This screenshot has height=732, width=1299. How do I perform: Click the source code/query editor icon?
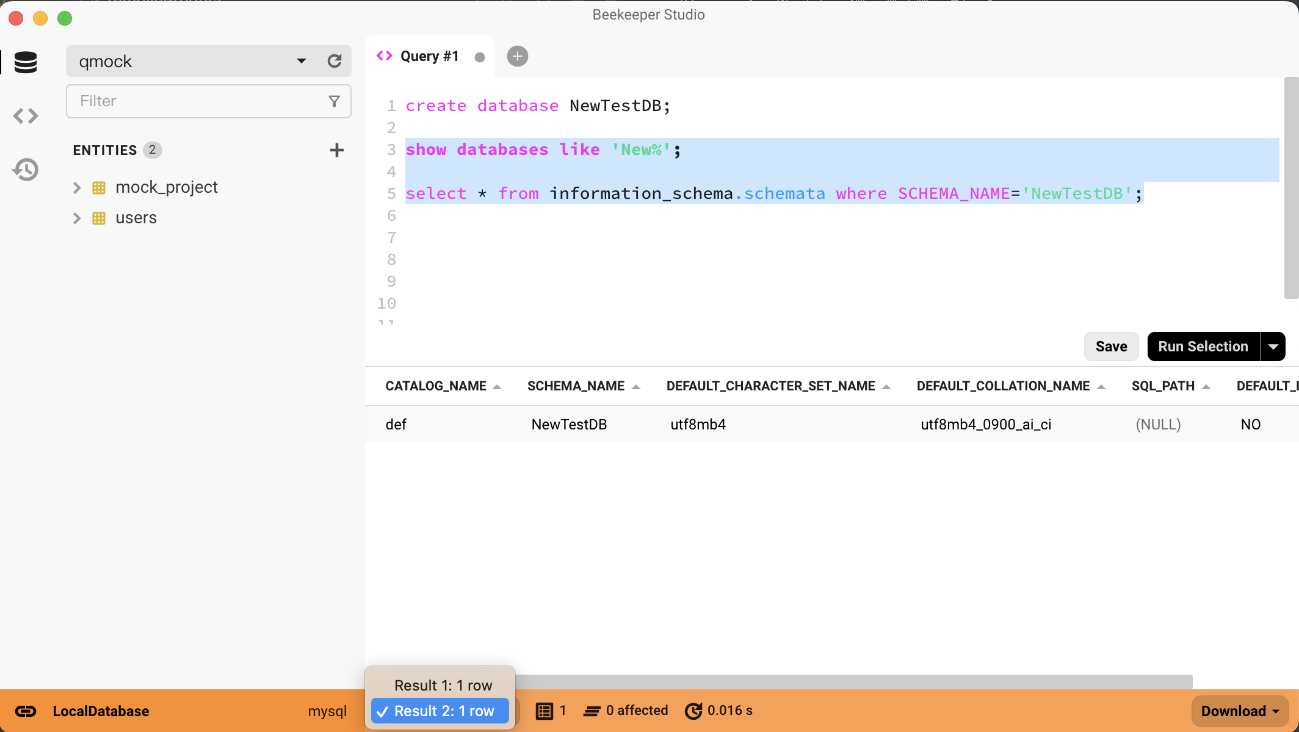pyautogui.click(x=25, y=116)
